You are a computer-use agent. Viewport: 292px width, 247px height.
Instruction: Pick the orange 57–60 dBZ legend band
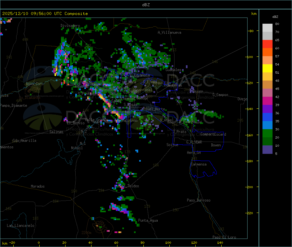[x=267, y=52]
